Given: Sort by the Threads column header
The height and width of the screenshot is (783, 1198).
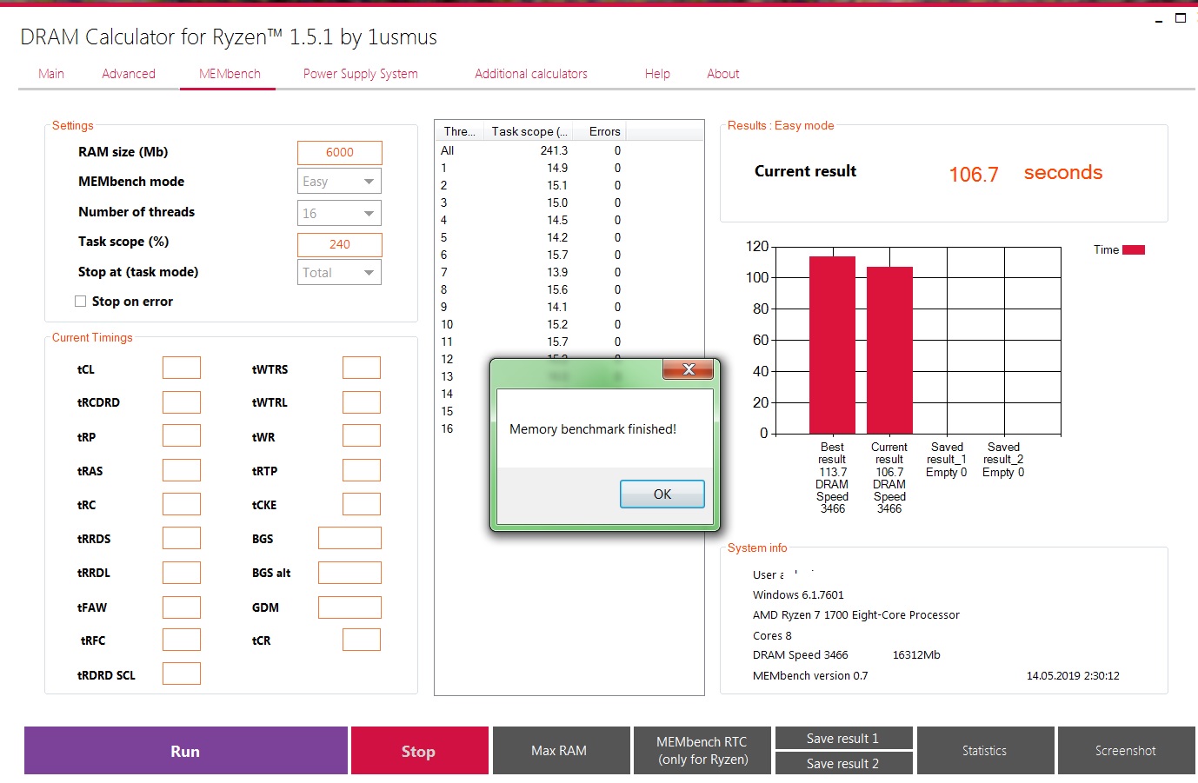Looking at the screenshot, I should pyautogui.click(x=460, y=131).
